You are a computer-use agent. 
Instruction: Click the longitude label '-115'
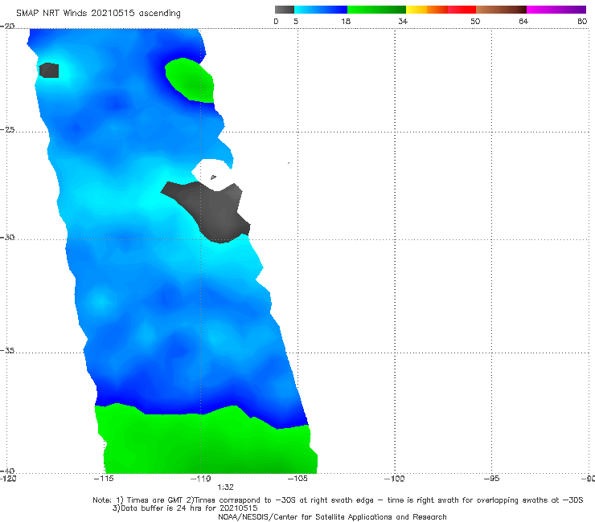tap(104, 479)
